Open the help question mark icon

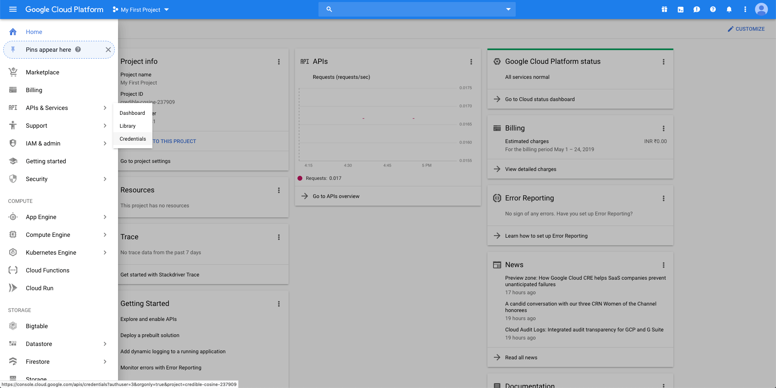click(x=713, y=9)
